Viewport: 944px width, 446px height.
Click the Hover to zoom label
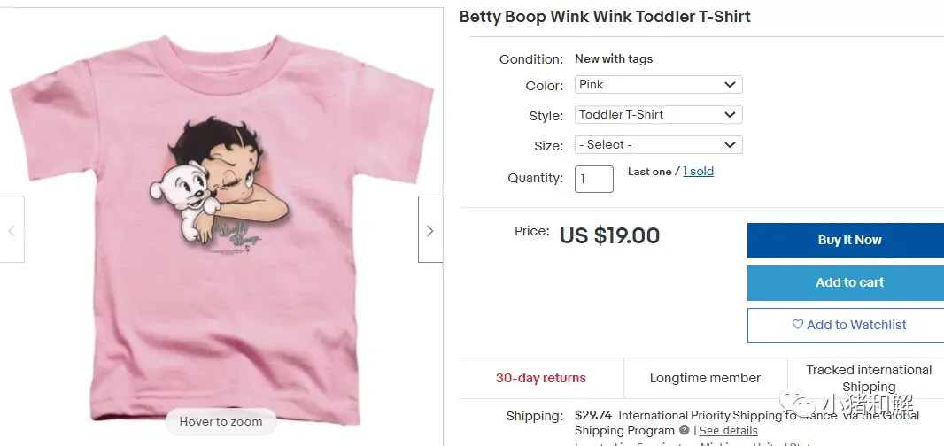[221, 421]
